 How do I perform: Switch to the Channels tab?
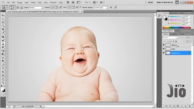174,34
